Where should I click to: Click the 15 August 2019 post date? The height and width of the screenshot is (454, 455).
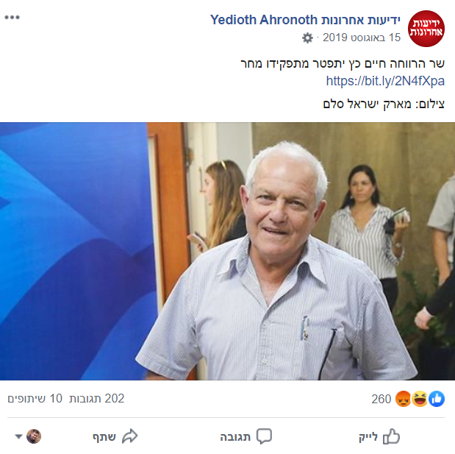(362, 38)
